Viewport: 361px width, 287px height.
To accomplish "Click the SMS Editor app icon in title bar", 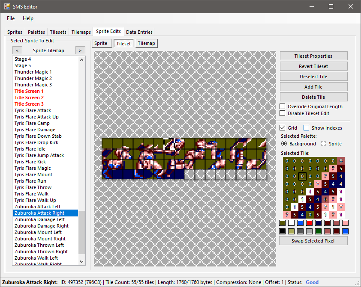I will coord(7,6).
